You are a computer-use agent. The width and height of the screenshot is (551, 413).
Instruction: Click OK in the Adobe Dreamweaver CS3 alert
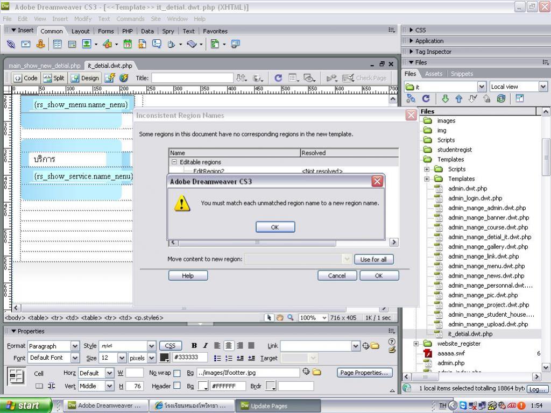(275, 227)
